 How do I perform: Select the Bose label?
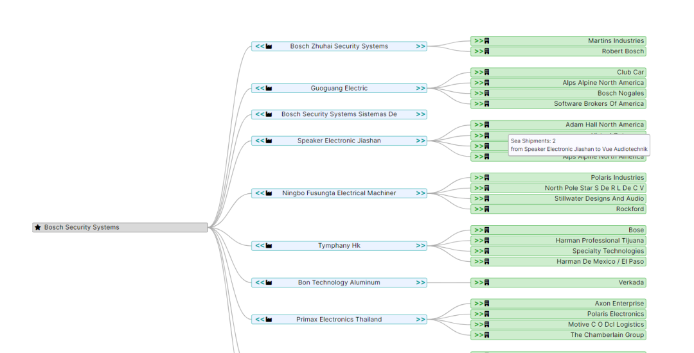(x=636, y=230)
